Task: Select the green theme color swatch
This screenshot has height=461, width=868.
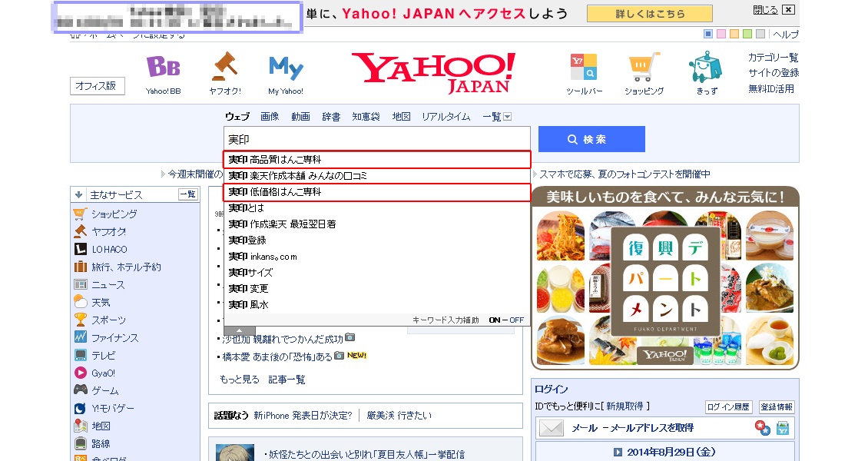Action: click(x=748, y=35)
